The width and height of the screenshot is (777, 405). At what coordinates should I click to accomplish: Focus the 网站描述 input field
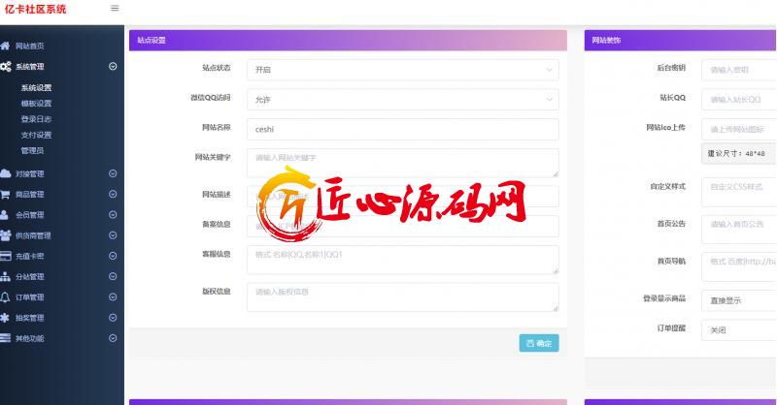(x=403, y=197)
